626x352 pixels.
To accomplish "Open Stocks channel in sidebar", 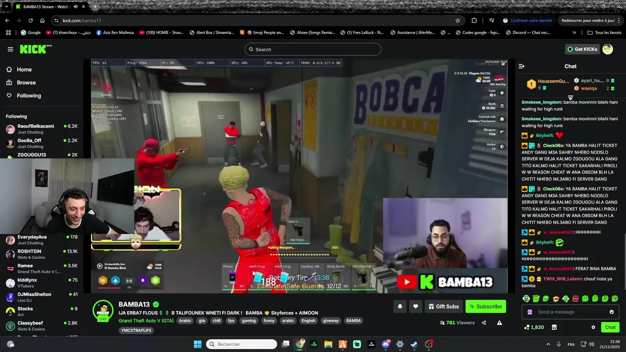I will point(42,311).
